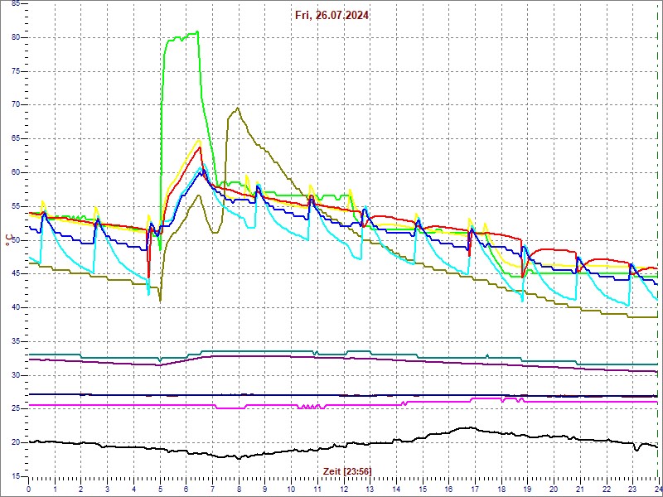Click the '60' label on temperature axis

point(16,172)
